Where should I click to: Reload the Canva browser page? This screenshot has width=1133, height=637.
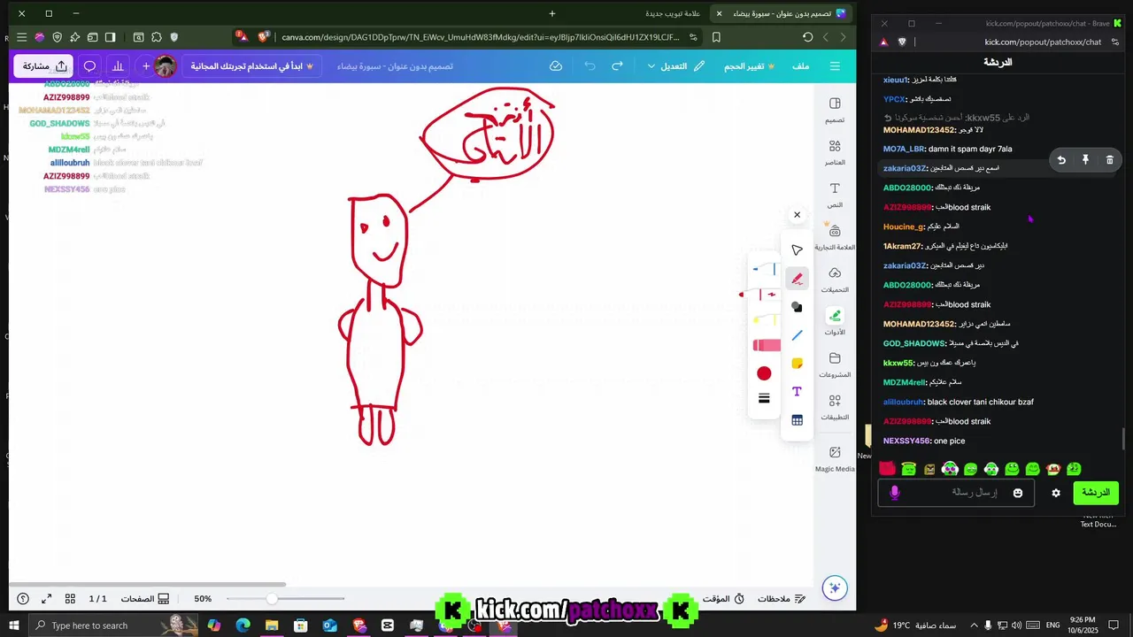pos(807,37)
